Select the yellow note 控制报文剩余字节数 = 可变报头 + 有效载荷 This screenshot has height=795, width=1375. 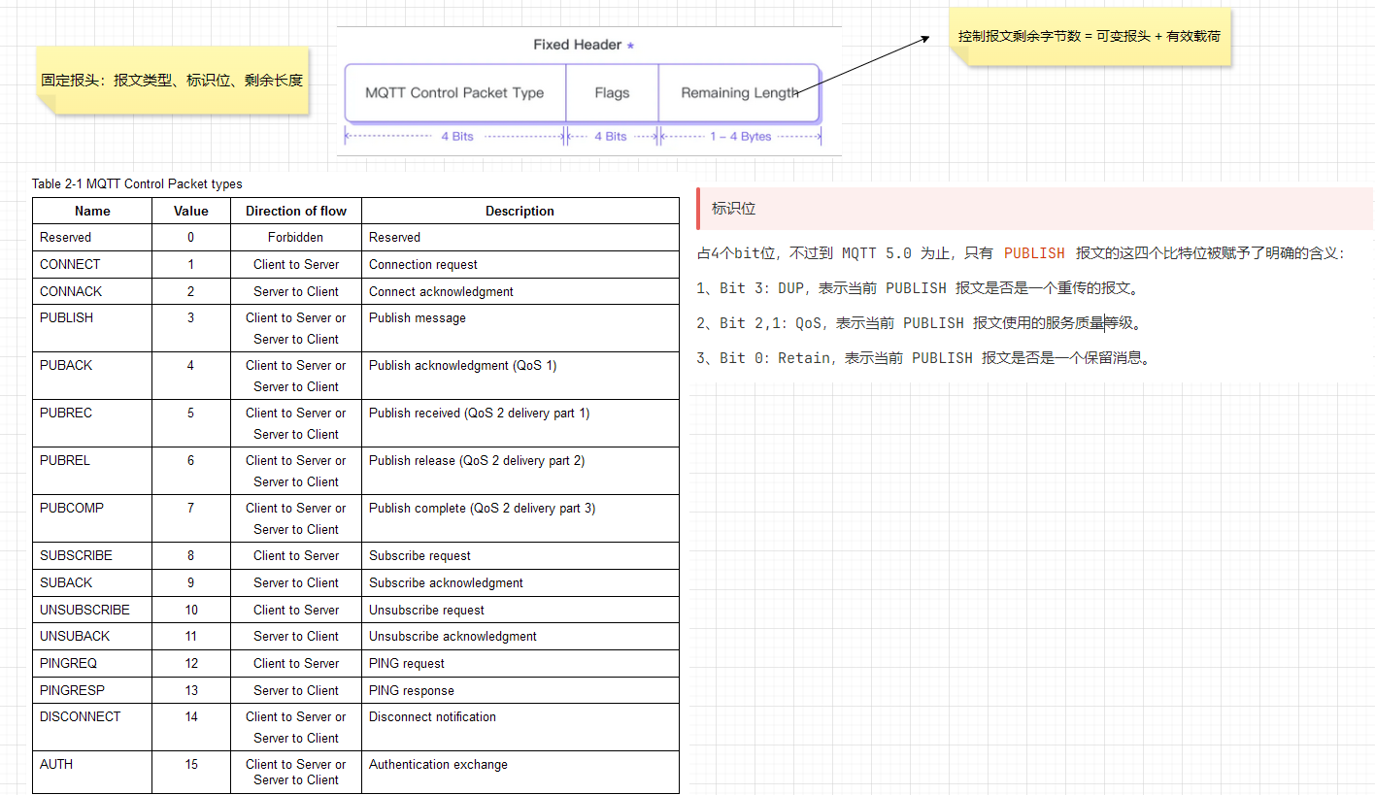pos(1089,37)
